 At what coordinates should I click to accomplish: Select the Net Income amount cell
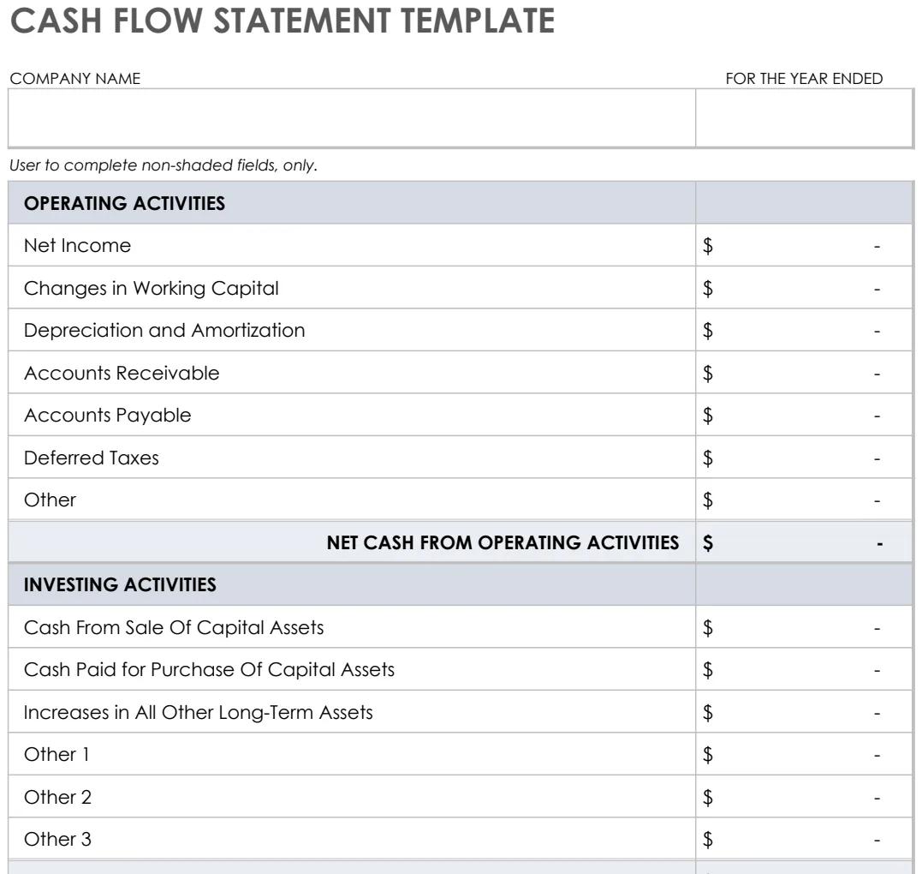tap(804, 245)
